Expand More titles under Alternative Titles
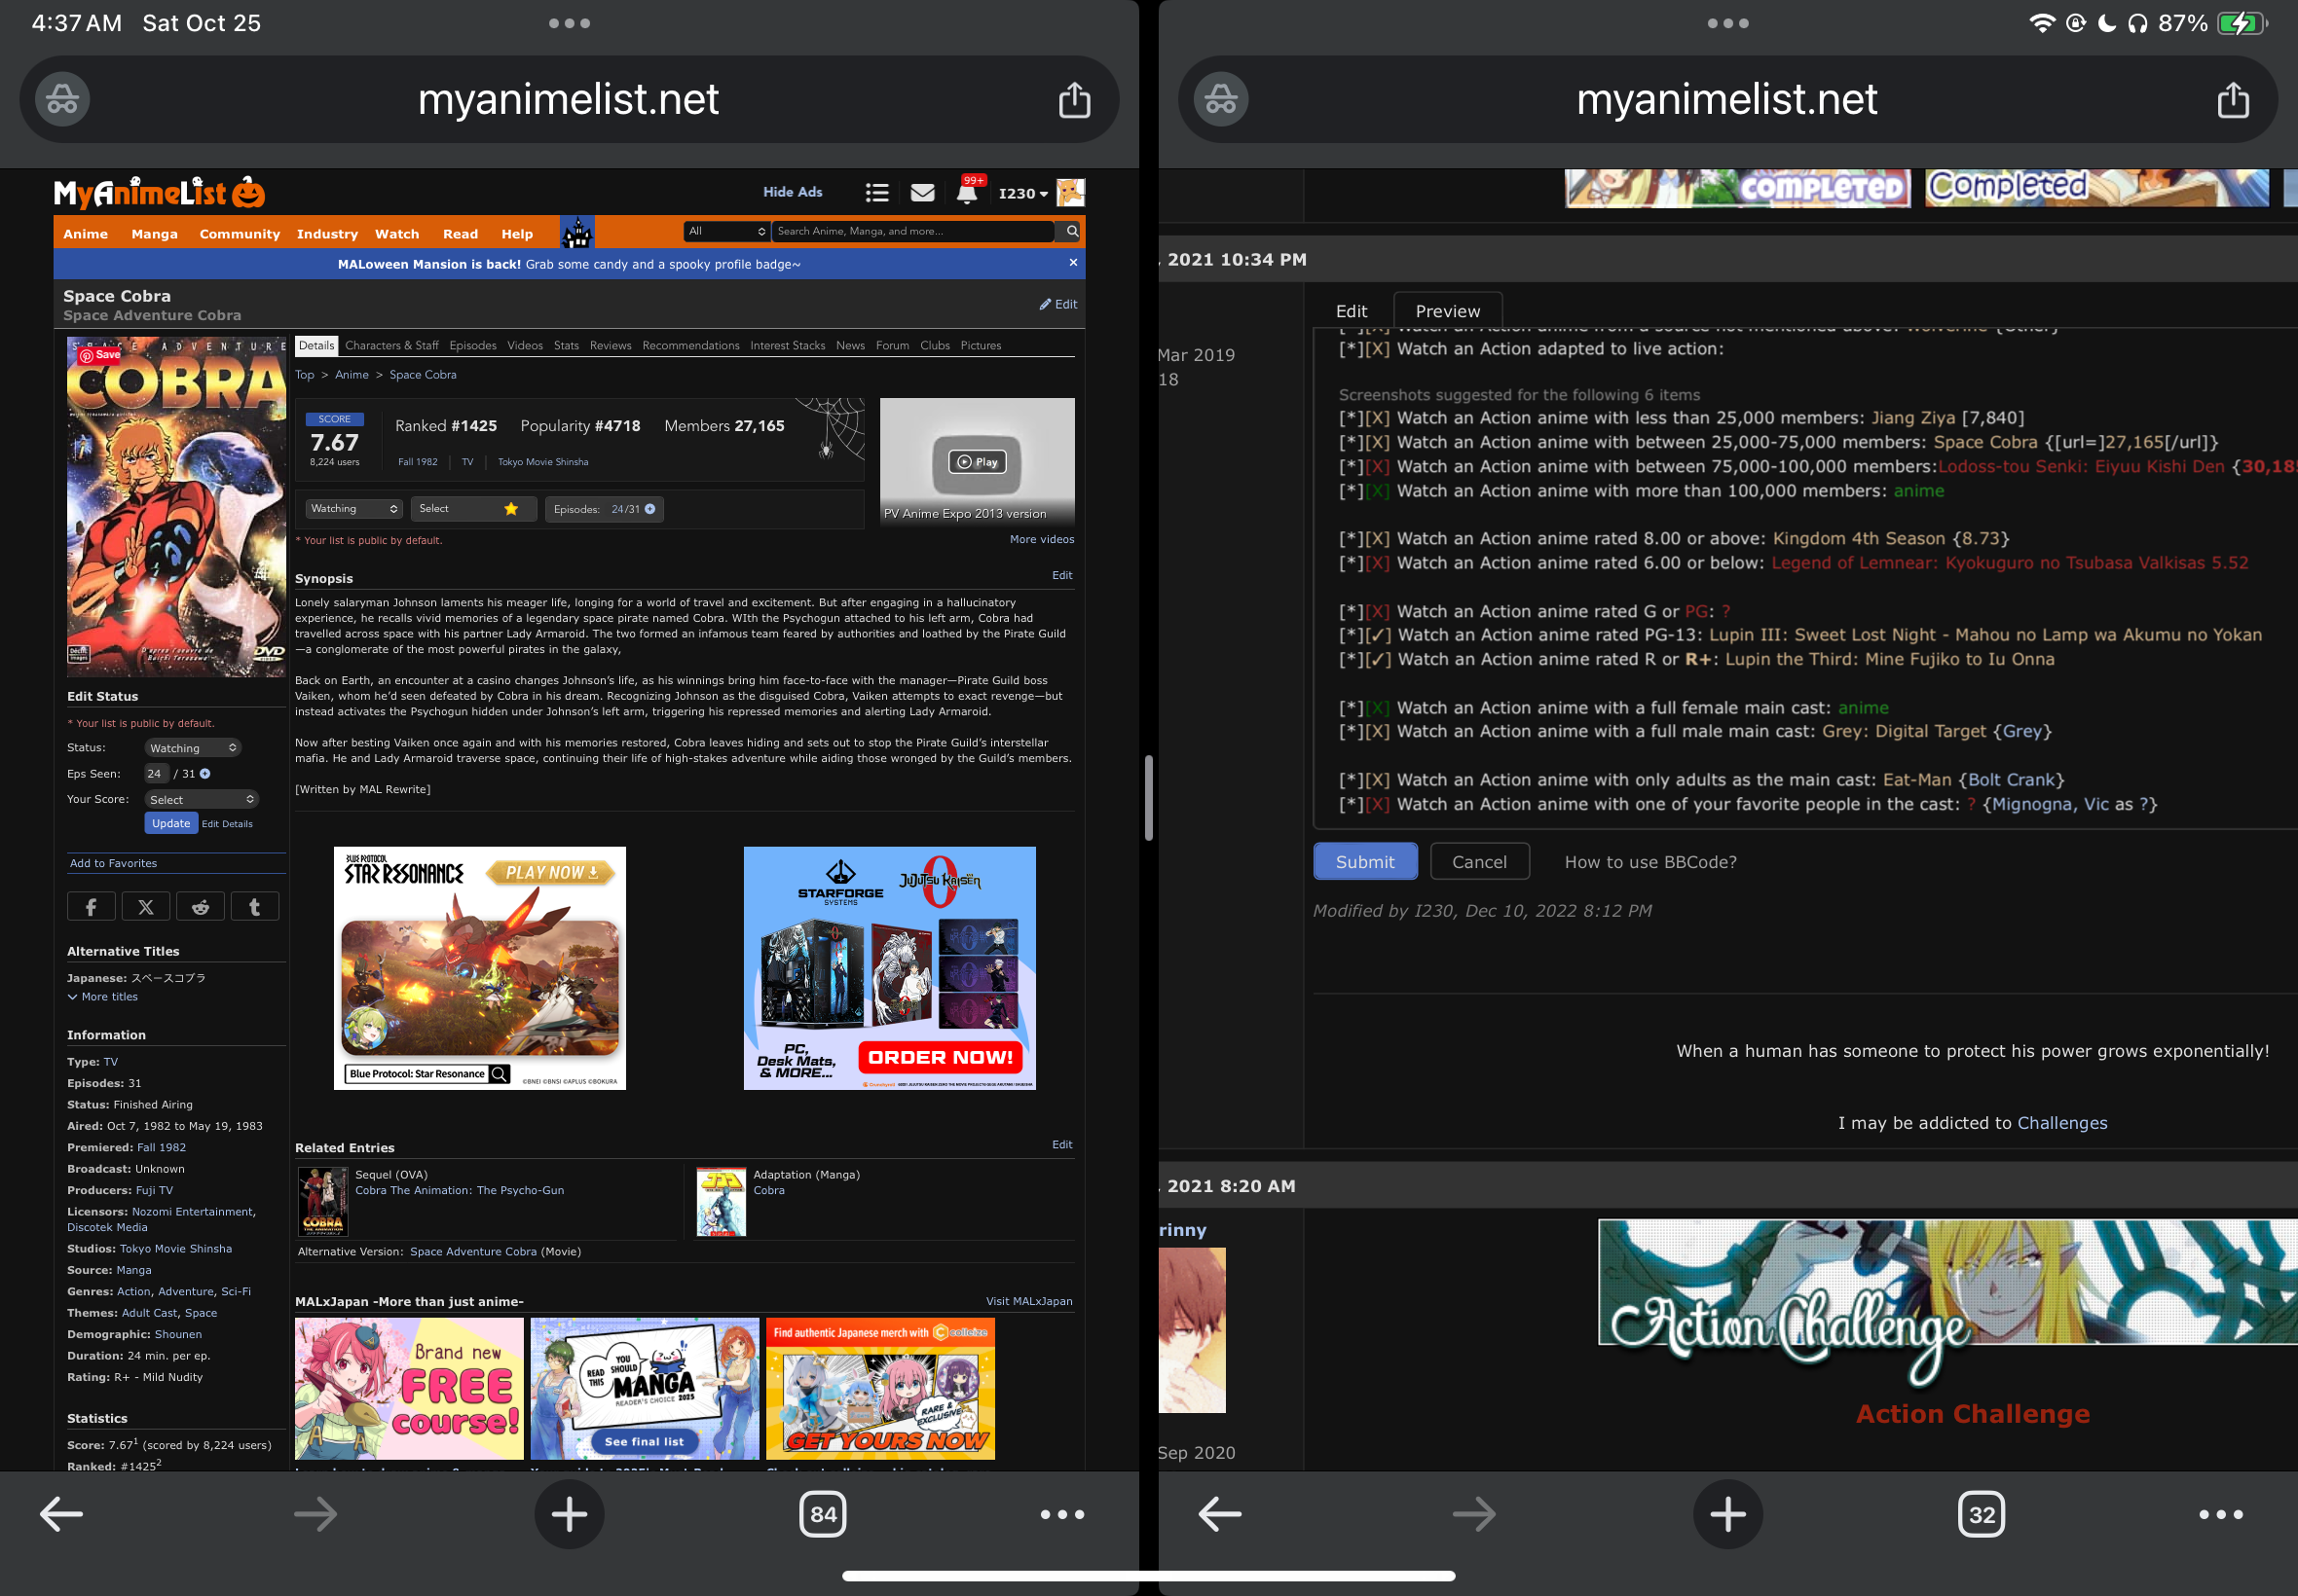This screenshot has width=2298, height=1596. click(103, 997)
